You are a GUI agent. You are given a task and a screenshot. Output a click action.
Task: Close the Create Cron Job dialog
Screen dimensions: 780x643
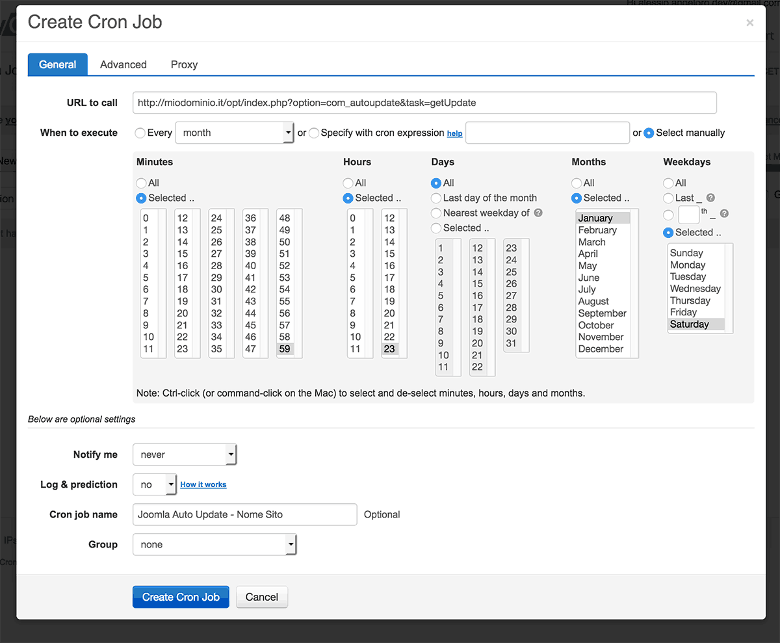coord(749,23)
